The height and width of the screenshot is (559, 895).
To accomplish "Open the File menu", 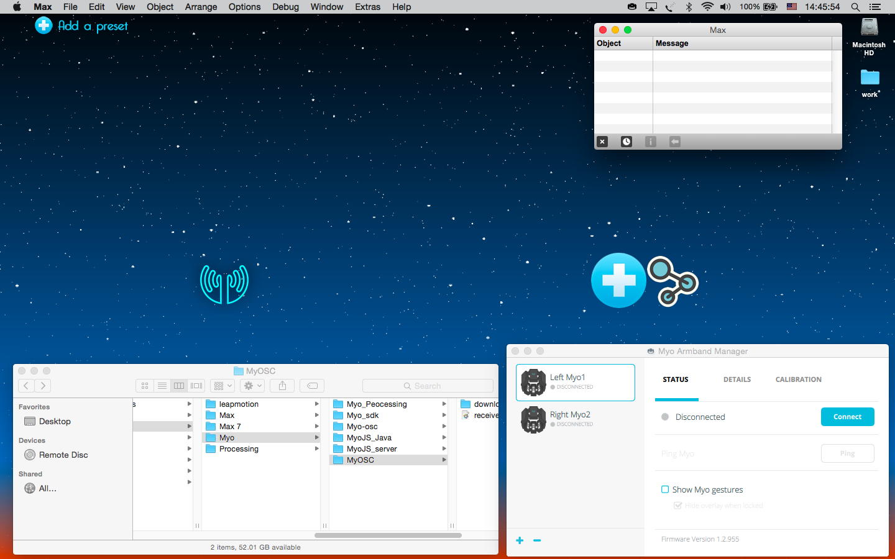I will [x=70, y=7].
